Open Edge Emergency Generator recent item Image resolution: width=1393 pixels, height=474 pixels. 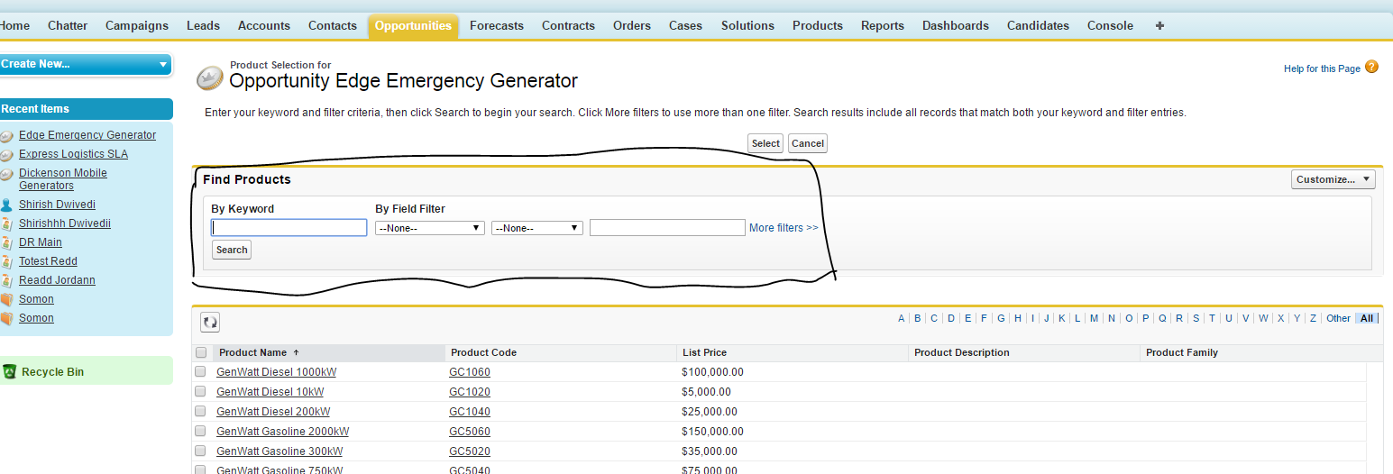tap(87, 135)
